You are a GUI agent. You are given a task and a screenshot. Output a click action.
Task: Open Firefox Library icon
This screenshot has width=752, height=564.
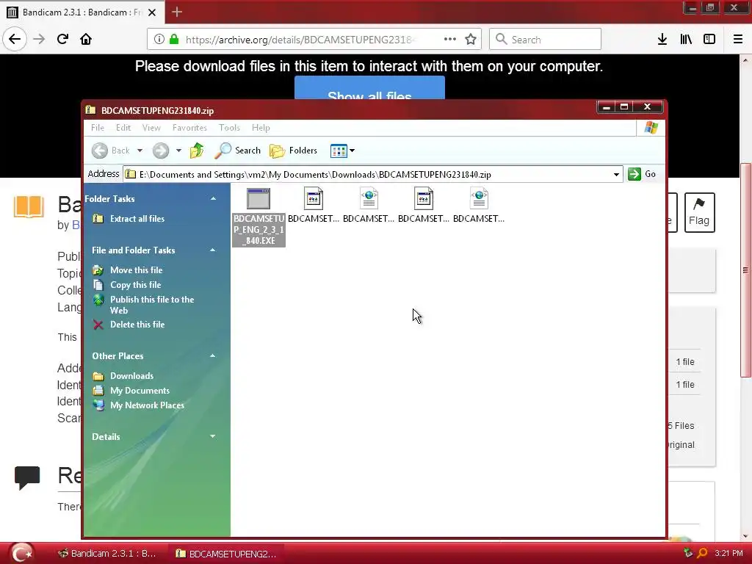(x=687, y=40)
